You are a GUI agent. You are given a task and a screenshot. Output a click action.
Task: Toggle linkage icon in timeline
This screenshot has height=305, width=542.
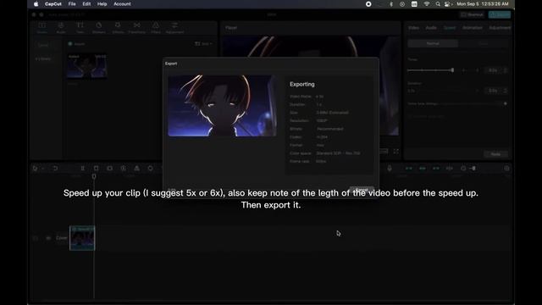[x=436, y=169]
